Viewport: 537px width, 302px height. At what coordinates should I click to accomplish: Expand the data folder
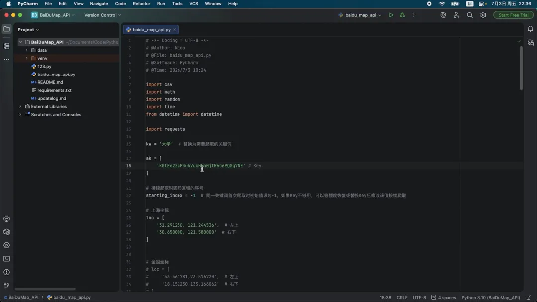click(x=27, y=50)
